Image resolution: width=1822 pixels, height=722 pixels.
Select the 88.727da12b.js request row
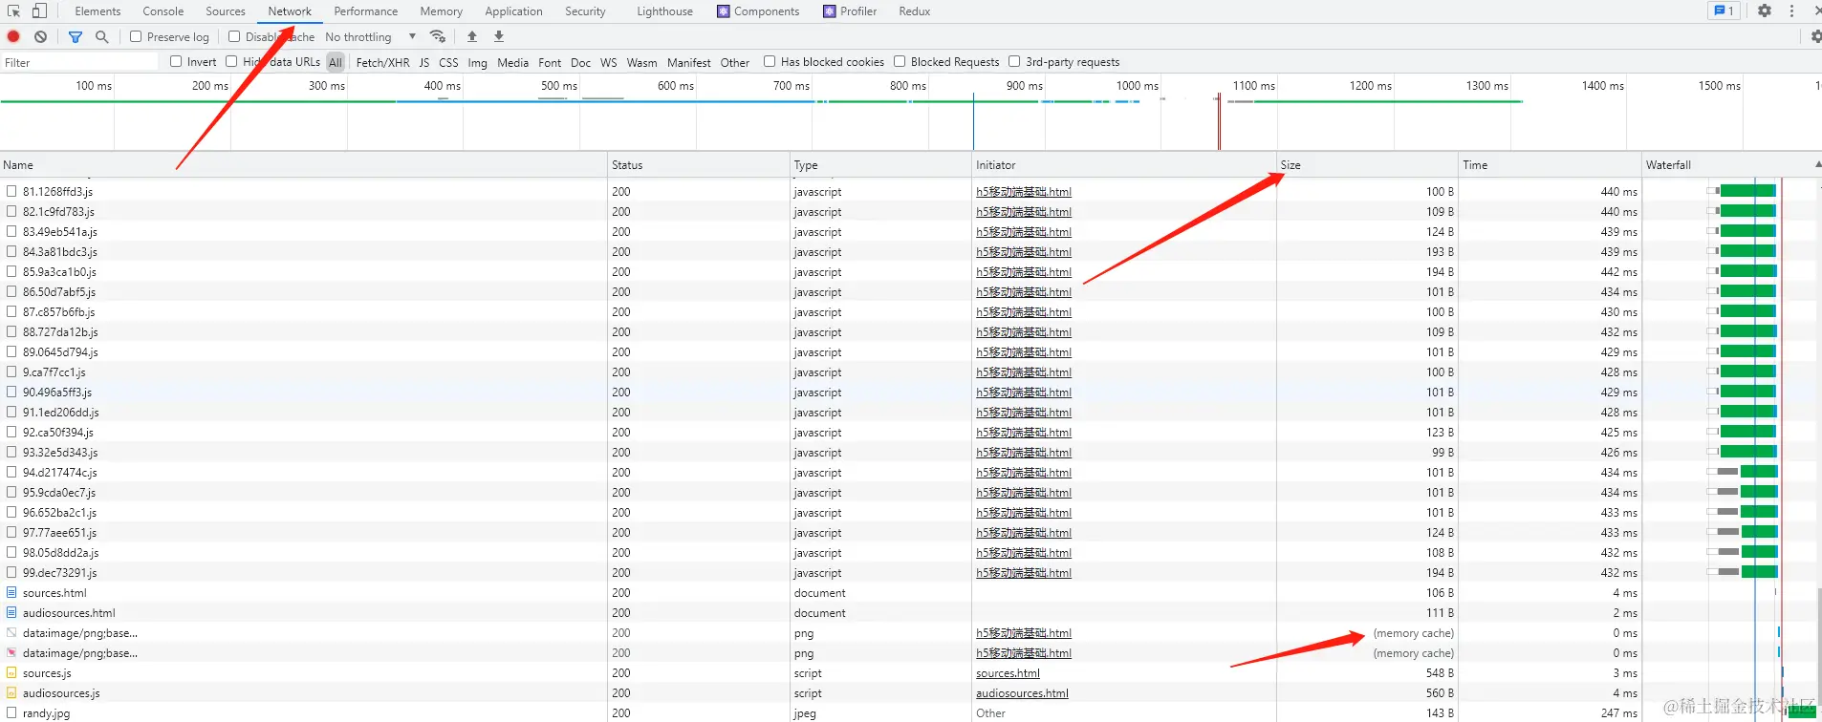[911, 332]
